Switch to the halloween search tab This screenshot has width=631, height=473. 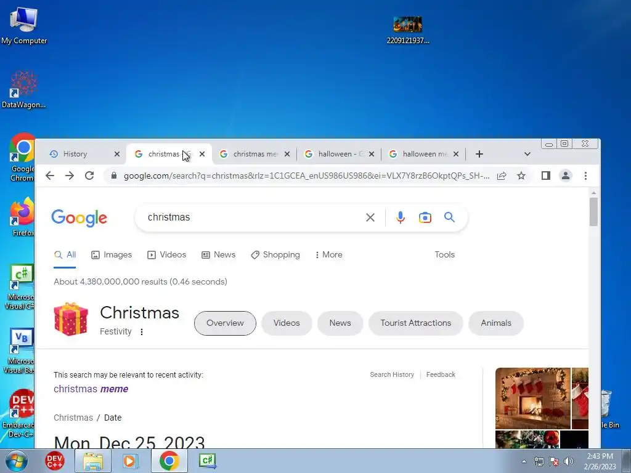pyautogui.click(x=340, y=154)
